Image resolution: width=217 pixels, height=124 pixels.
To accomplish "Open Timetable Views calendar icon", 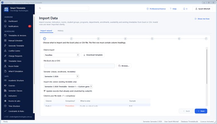I will [x=5, y=61].
